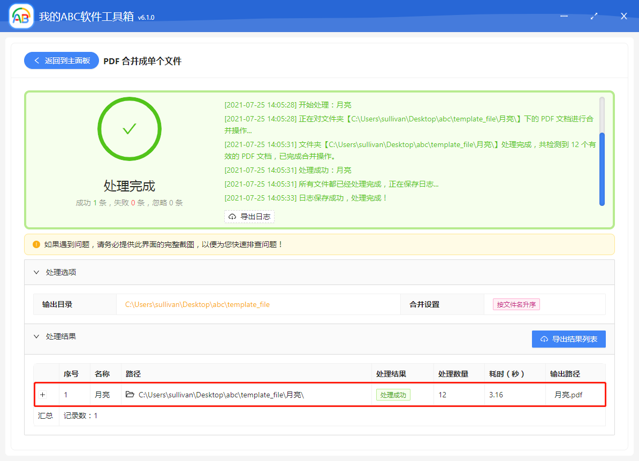Click the cloud icon on 导出结果列表 button
Screen dimensions: 639x461
coord(544,339)
